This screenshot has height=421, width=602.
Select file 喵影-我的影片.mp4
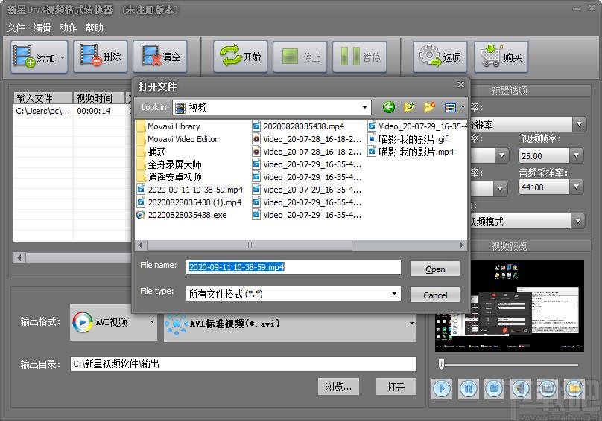click(411, 152)
